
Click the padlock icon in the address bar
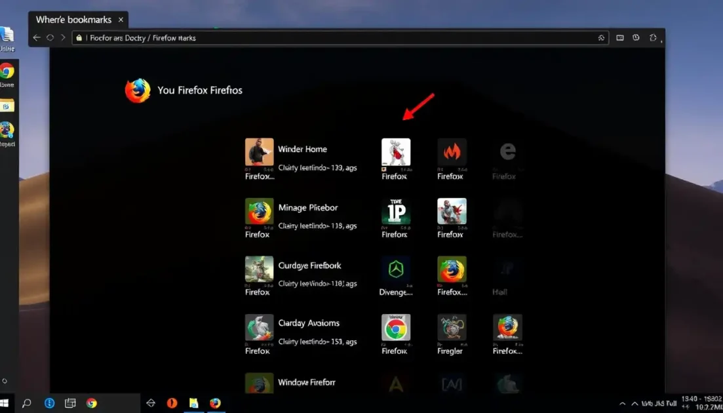point(79,38)
